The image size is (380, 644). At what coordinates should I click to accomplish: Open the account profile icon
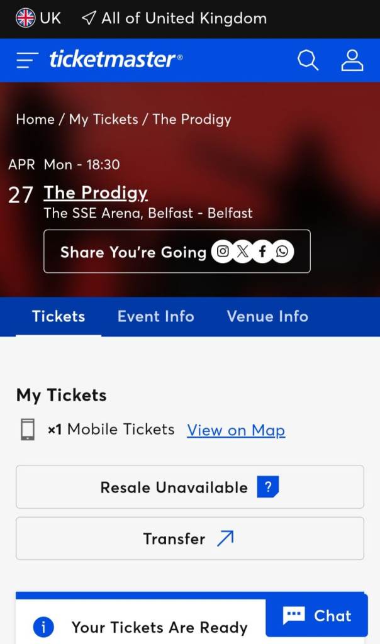coord(352,60)
